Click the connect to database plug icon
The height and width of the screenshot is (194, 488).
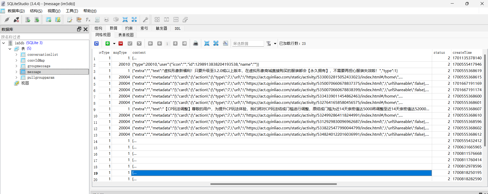[7, 20]
